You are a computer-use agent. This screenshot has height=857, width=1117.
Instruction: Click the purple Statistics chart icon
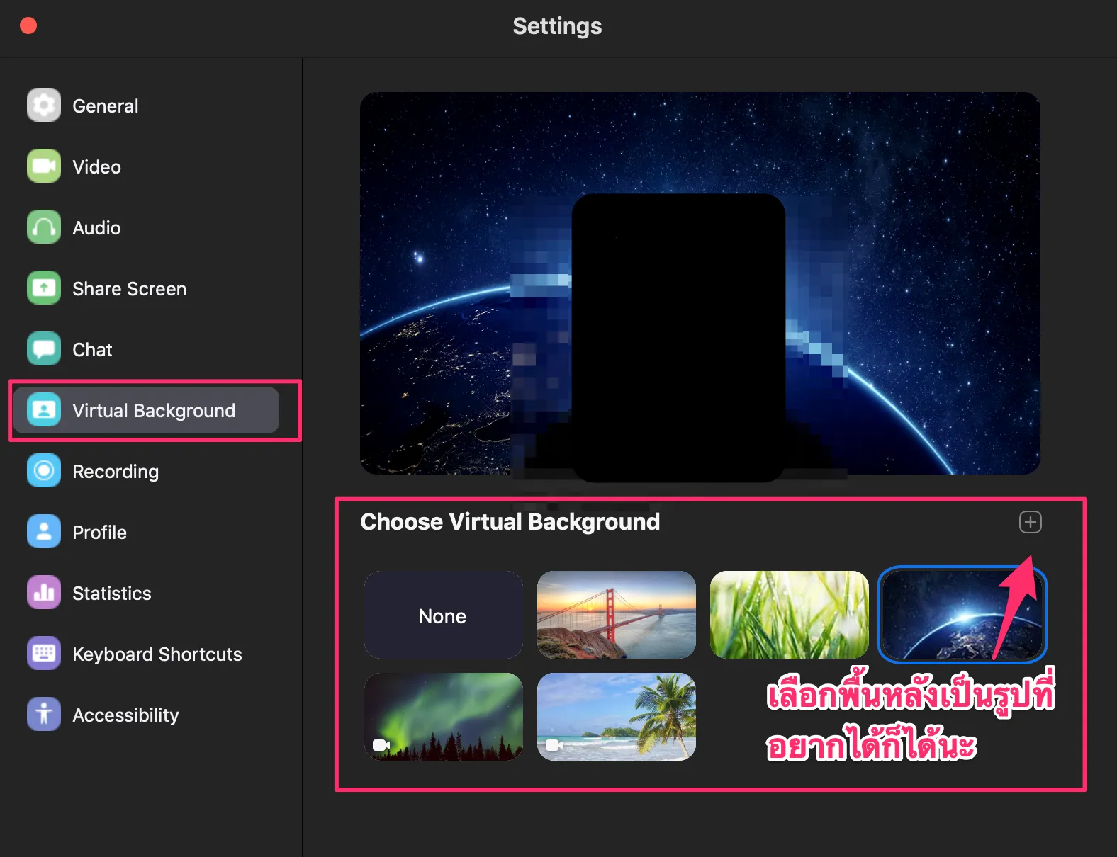pos(44,593)
